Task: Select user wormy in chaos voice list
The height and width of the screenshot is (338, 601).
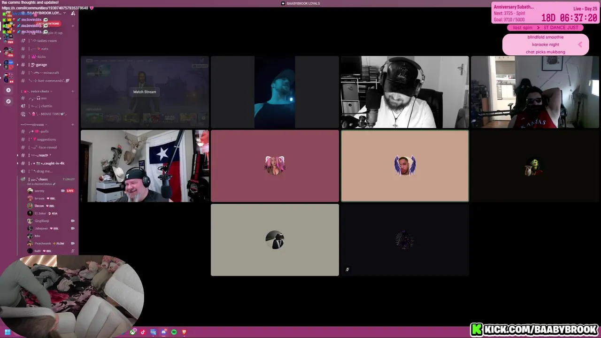Action: pyautogui.click(x=50, y=191)
